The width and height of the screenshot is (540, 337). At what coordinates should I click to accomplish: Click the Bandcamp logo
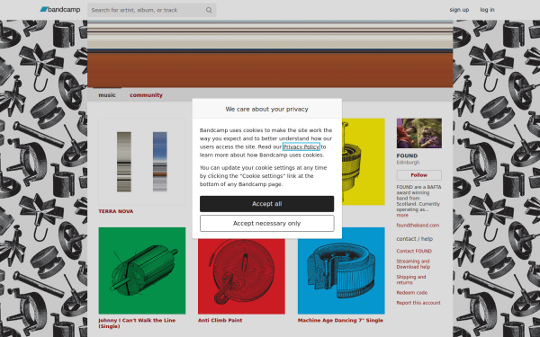[x=60, y=10]
